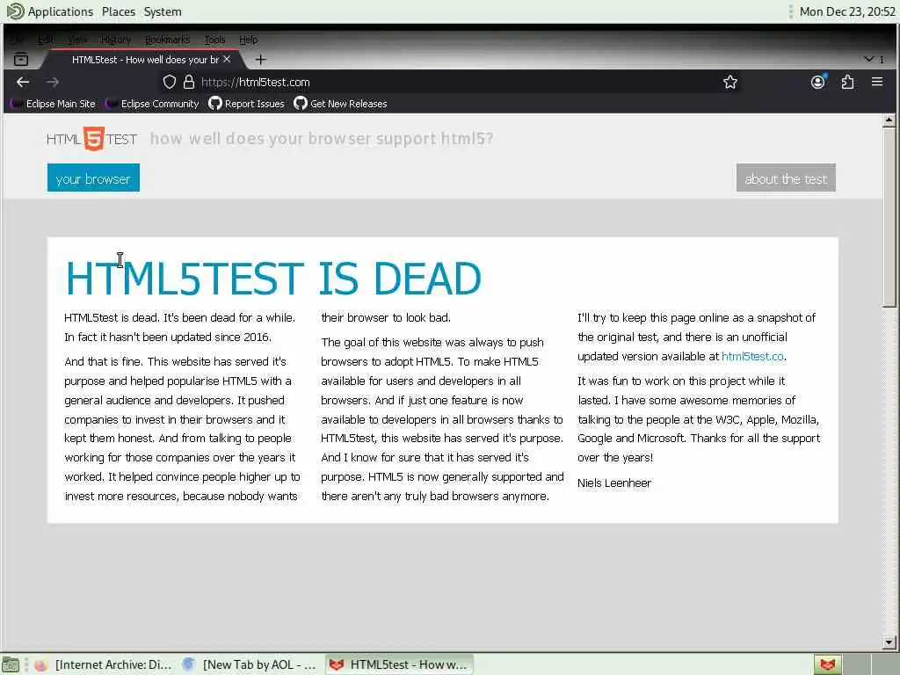Click the 'about the test' button
The image size is (900, 675).
tap(786, 178)
